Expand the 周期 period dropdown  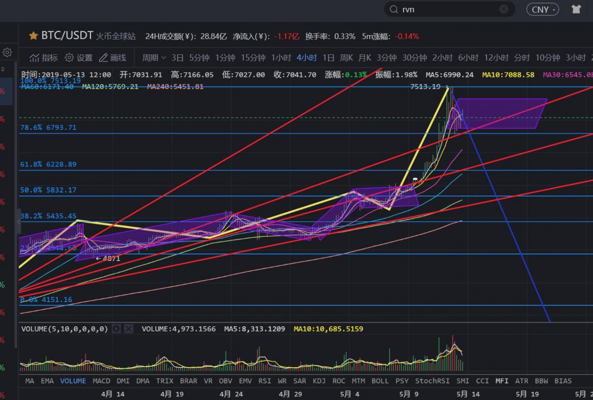tap(154, 58)
